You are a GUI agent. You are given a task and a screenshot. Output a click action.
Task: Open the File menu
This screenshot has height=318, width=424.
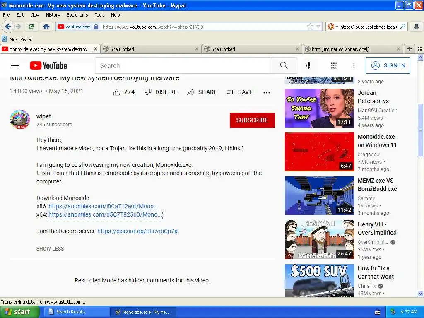click(x=6, y=15)
